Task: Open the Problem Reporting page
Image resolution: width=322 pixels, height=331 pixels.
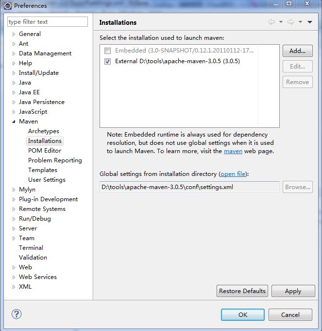Action: tap(55, 160)
